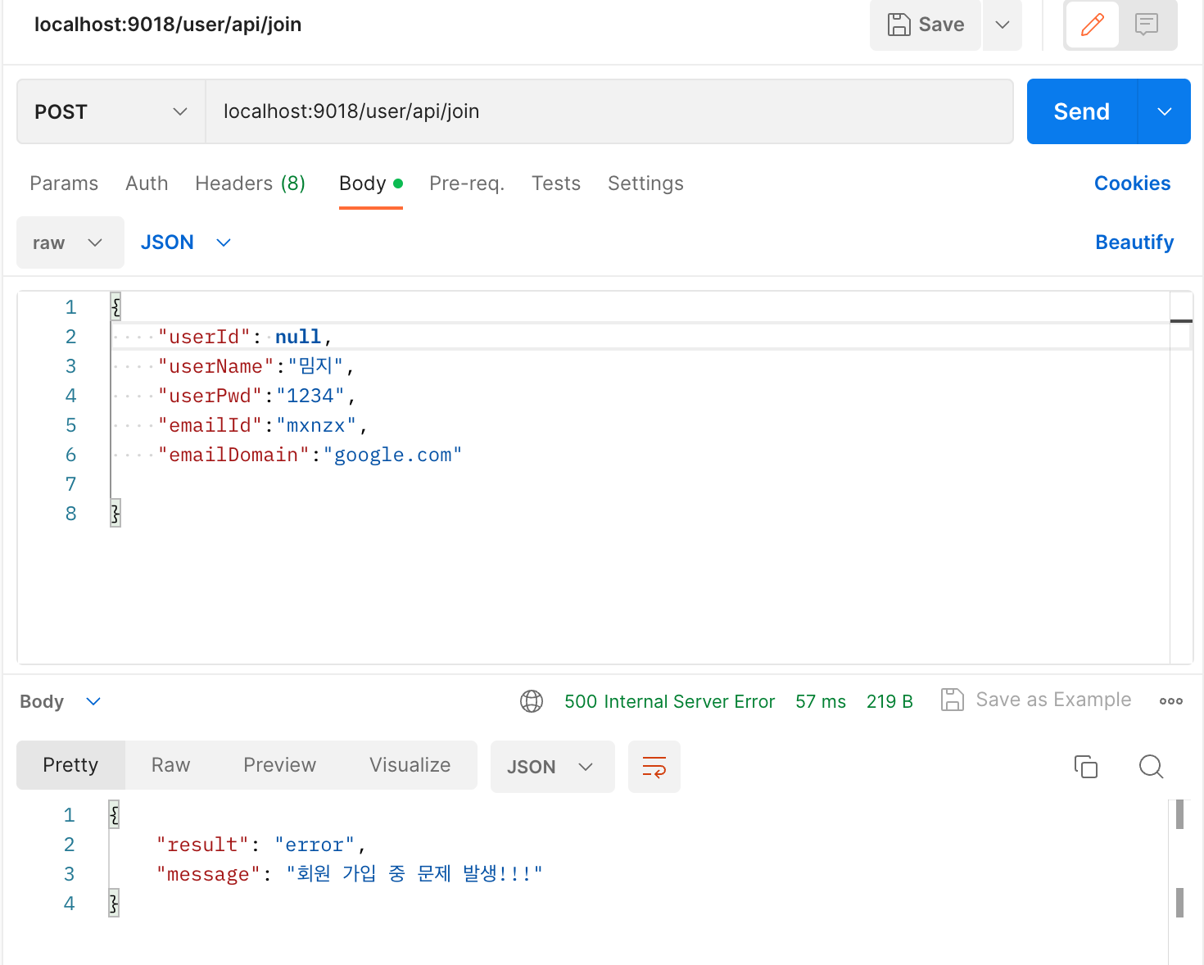The height and width of the screenshot is (965, 1204).
Task: Switch to the Params tab
Action: 64,183
